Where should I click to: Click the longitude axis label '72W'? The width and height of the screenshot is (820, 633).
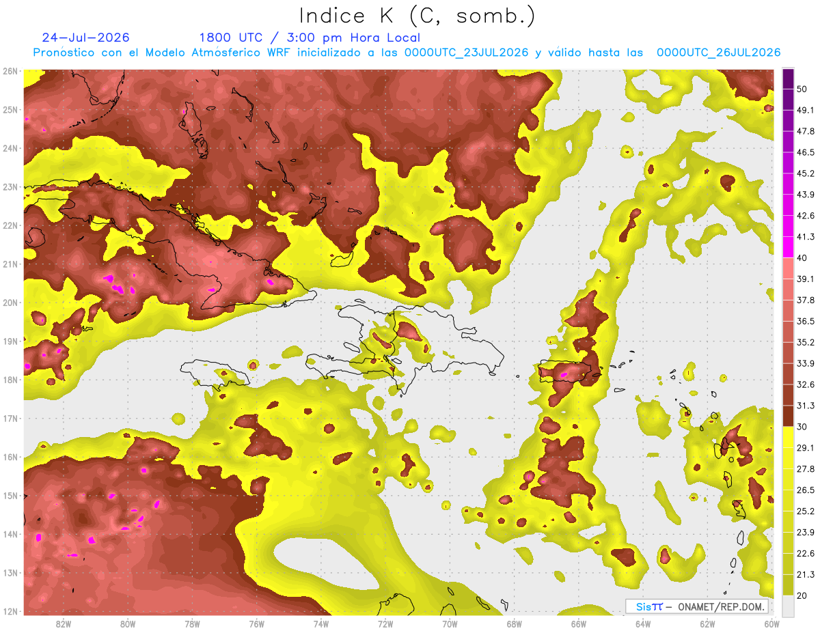(x=385, y=624)
